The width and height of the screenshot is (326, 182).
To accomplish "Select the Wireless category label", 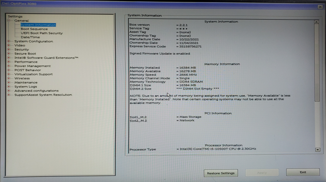I will coord(22,78).
